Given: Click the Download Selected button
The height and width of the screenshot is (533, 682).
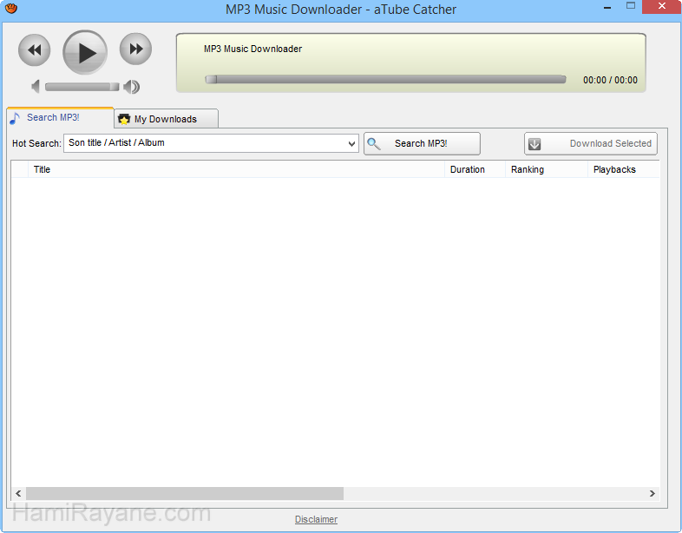Looking at the screenshot, I should 591,143.
